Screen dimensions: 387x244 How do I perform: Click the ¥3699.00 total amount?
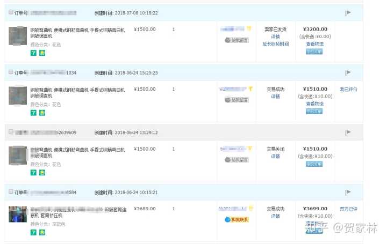(x=315, y=209)
